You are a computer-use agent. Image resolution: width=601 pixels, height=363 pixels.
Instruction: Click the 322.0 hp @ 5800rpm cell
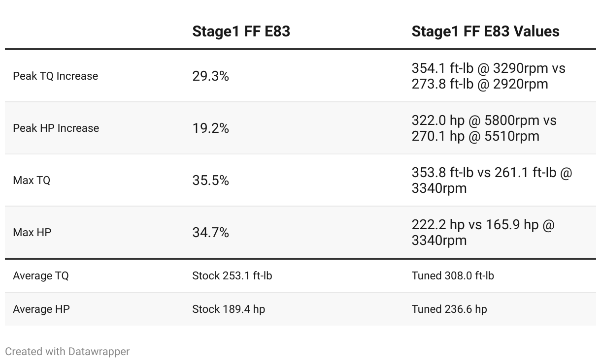(x=484, y=128)
